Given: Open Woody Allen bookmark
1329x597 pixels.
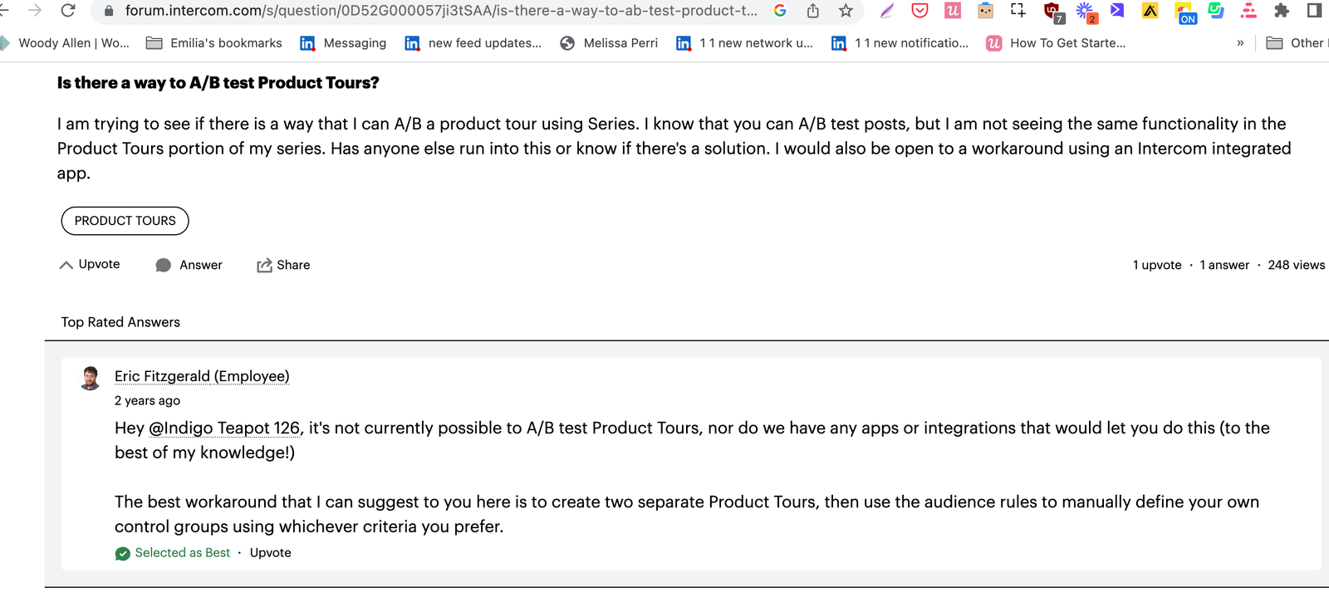Looking at the screenshot, I should (x=65, y=43).
